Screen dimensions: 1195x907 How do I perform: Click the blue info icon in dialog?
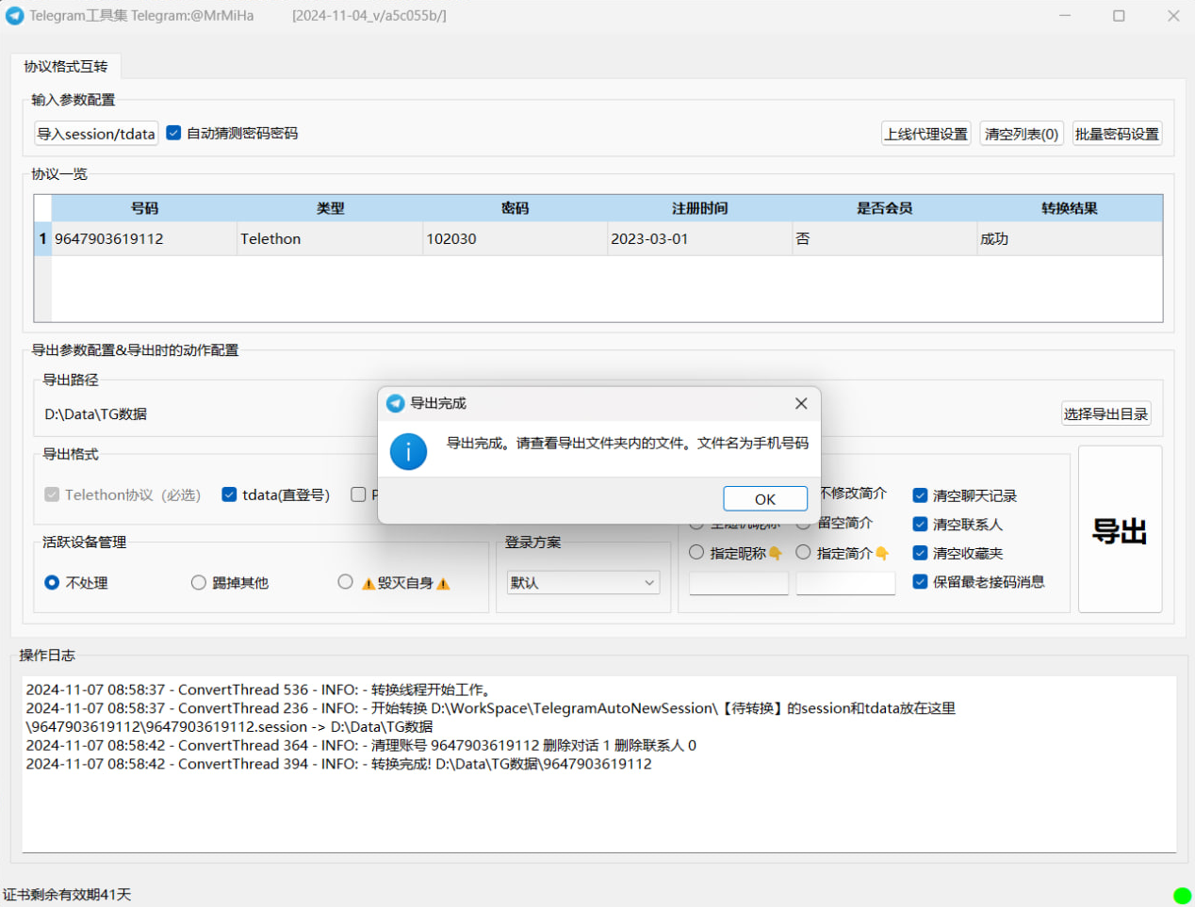(x=408, y=452)
